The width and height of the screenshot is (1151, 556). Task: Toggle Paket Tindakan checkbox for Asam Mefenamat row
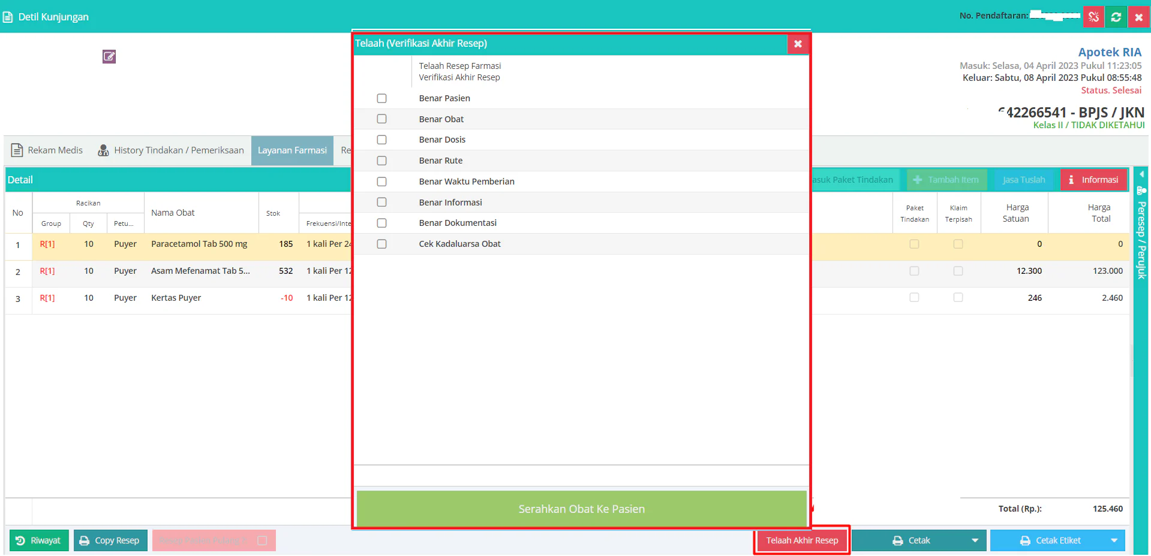(914, 271)
